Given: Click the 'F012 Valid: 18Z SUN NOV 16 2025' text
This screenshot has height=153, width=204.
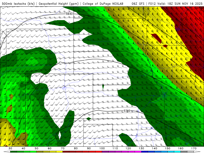Looking at the screenshot, I should [175, 4].
